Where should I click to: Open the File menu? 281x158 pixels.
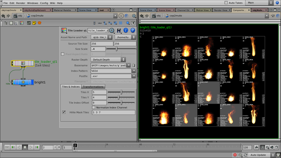5,3
